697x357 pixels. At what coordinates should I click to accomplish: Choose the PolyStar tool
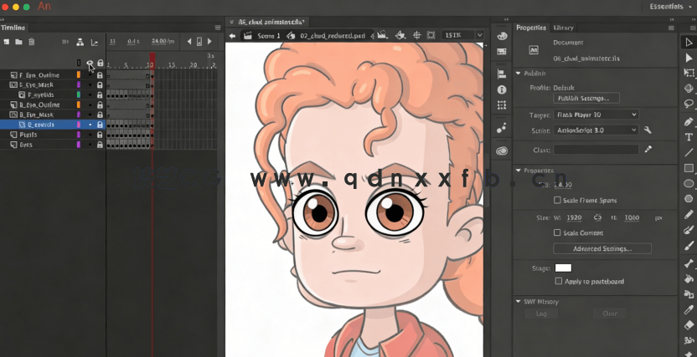(689, 199)
